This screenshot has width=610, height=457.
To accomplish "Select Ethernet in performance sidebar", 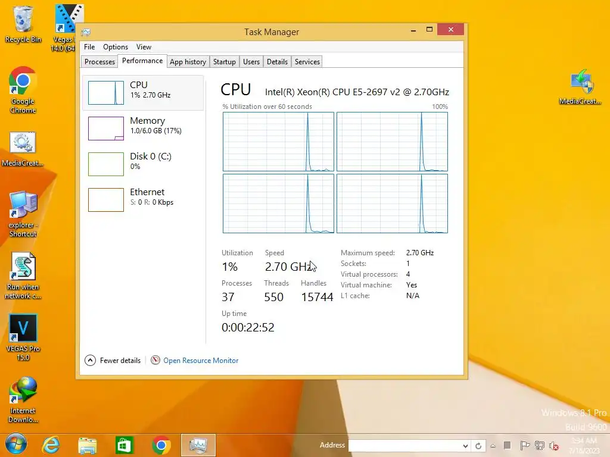I will [x=143, y=200].
